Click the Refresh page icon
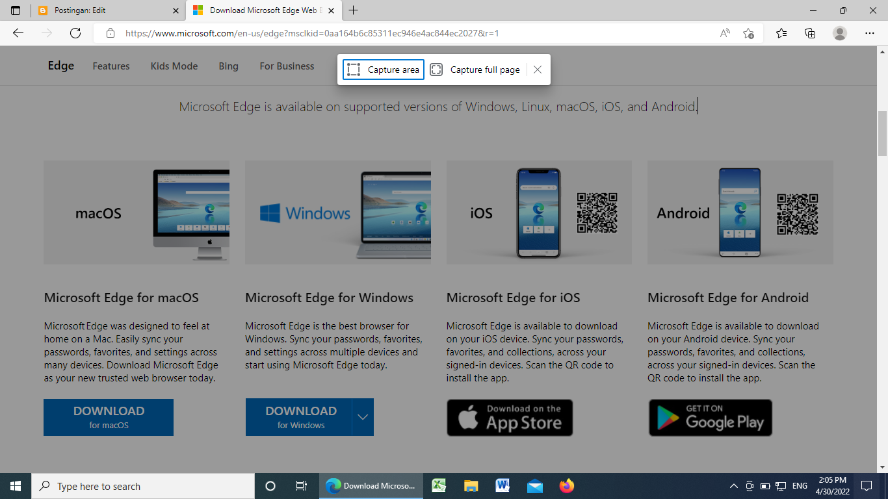The height and width of the screenshot is (499, 888). (x=75, y=33)
